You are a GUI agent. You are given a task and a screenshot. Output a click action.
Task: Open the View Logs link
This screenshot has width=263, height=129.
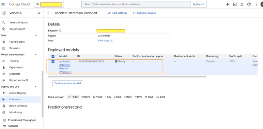pyautogui.click(x=105, y=41)
